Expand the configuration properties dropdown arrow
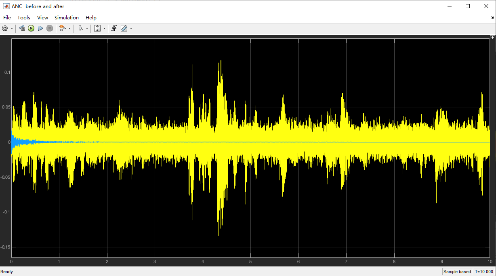The height and width of the screenshot is (276, 496). click(x=12, y=28)
